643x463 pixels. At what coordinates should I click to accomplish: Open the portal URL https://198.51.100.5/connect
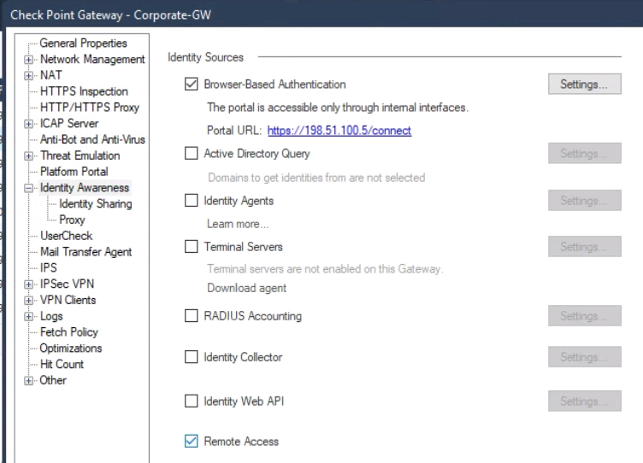click(x=339, y=131)
